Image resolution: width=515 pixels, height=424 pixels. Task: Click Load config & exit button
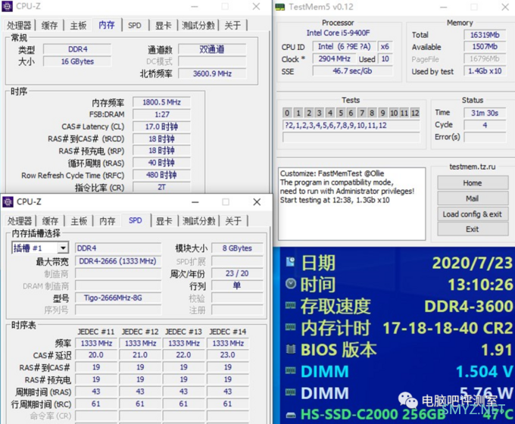473,214
